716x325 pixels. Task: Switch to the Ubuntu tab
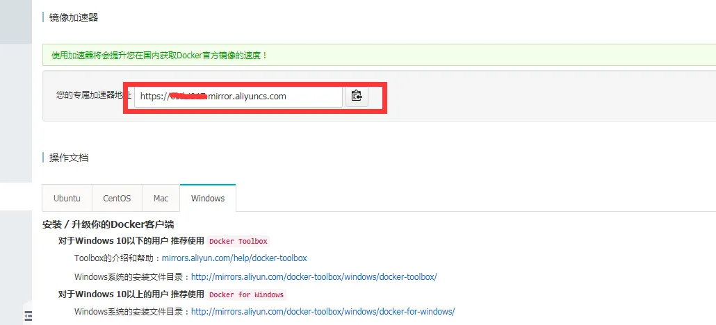[x=67, y=198]
